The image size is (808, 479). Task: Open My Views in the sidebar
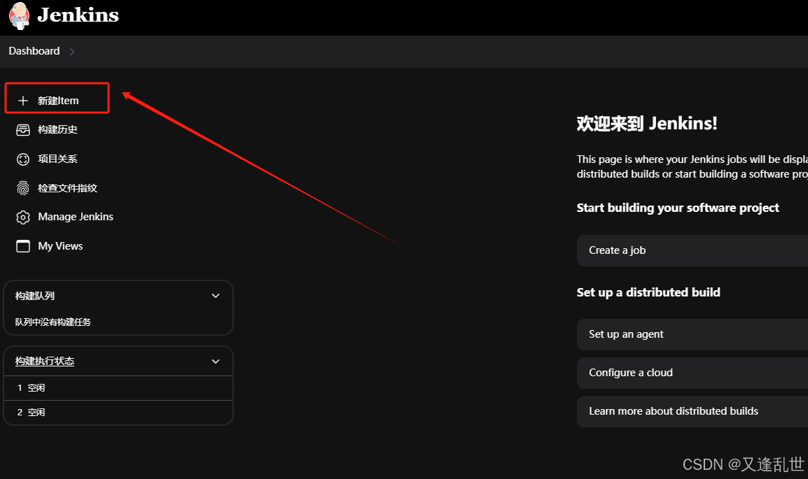coord(60,246)
